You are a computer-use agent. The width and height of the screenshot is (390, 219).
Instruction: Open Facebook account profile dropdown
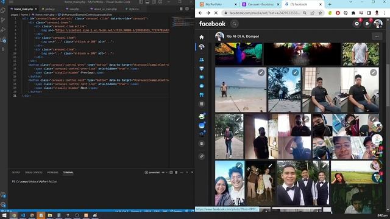378,24
